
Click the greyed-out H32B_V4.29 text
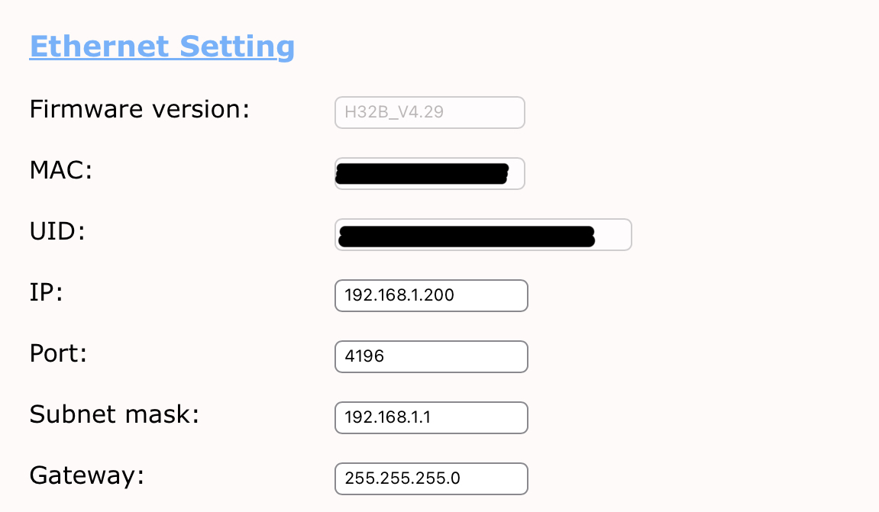click(394, 113)
